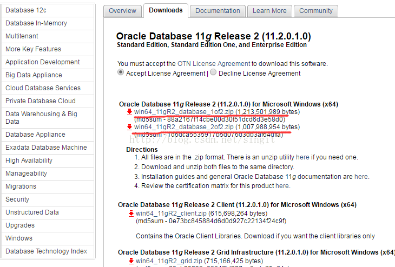
Task: Open Data Warehousing & Big Data item
Action: [48, 118]
